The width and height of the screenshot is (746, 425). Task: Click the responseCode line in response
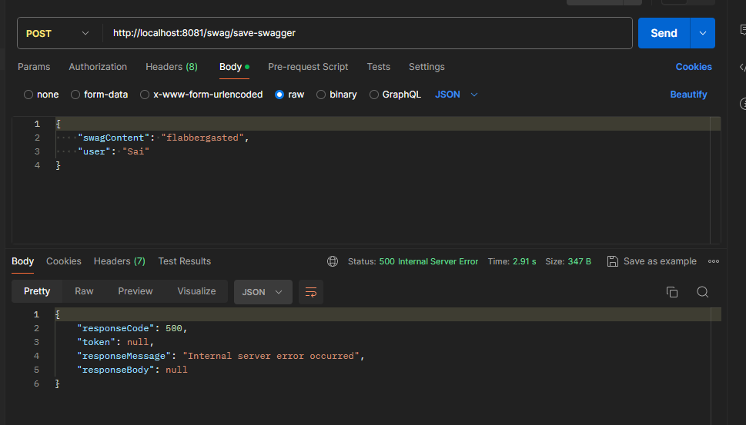pos(132,328)
